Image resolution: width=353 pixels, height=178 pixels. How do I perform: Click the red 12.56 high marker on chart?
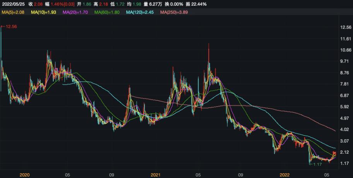click(x=9, y=27)
